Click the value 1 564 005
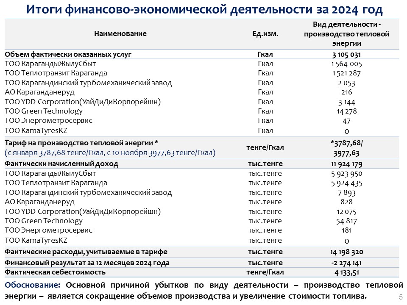Image resolution: width=407 pixels, height=305 pixels. click(346, 64)
